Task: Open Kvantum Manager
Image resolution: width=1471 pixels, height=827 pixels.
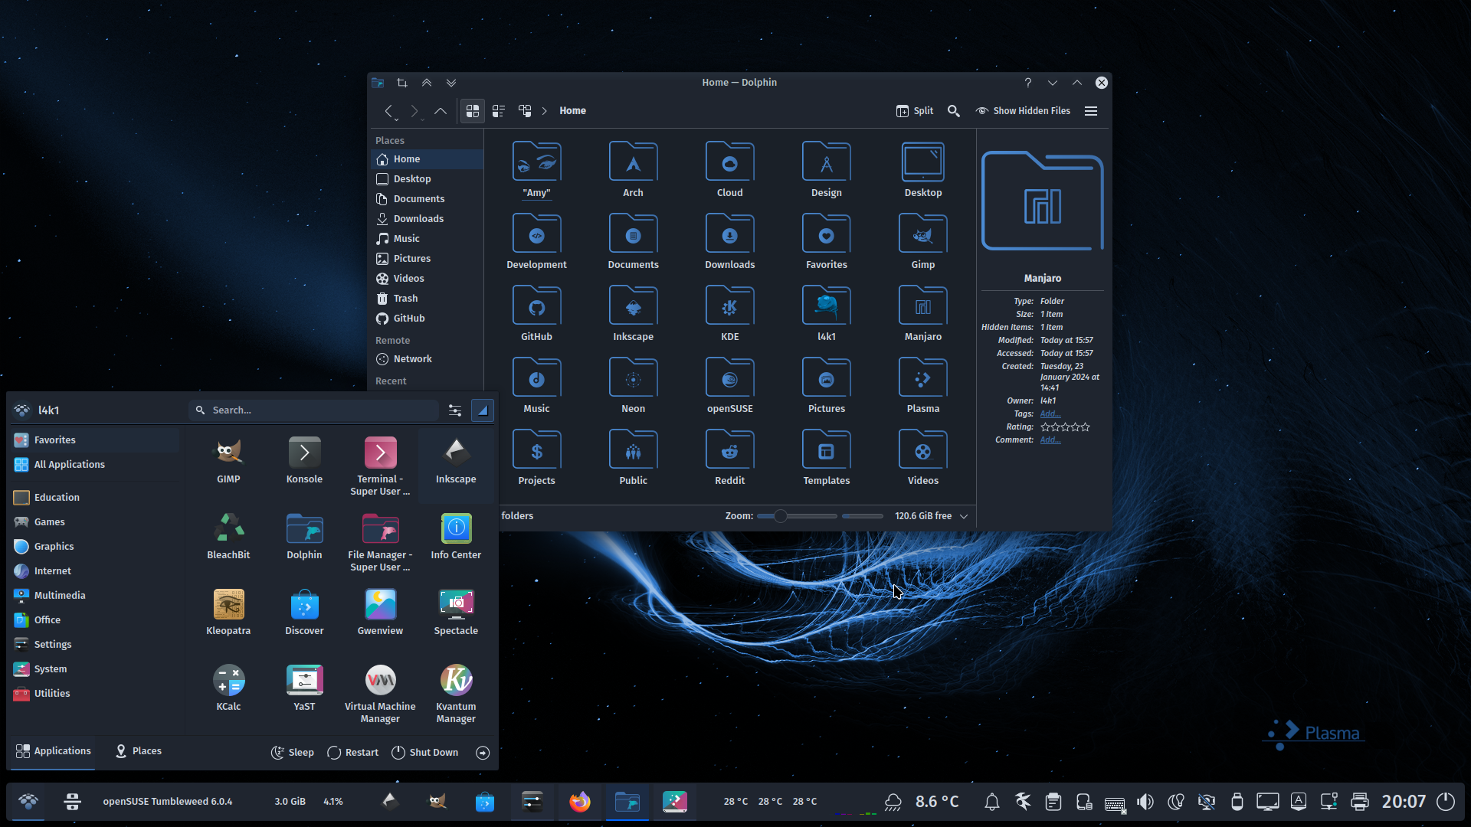Action: click(x=456, y=695)
